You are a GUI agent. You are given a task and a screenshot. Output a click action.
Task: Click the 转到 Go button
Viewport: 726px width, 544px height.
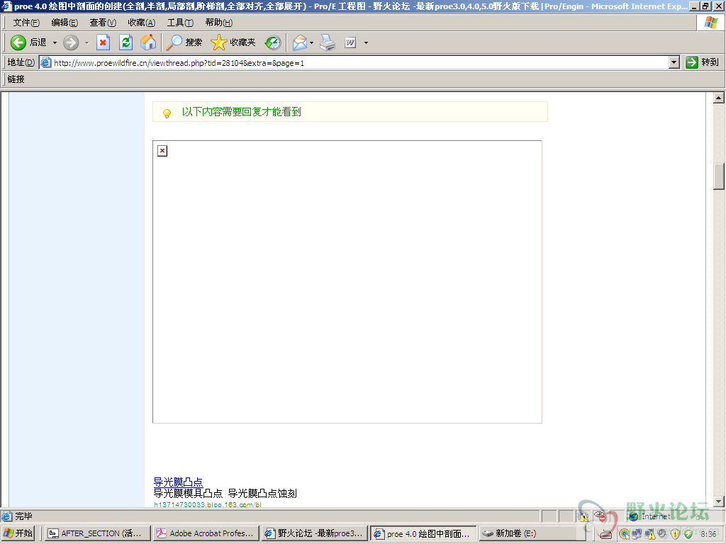[703, 62]
